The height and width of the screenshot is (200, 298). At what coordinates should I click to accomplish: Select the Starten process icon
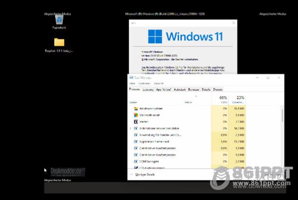point(136,122)
